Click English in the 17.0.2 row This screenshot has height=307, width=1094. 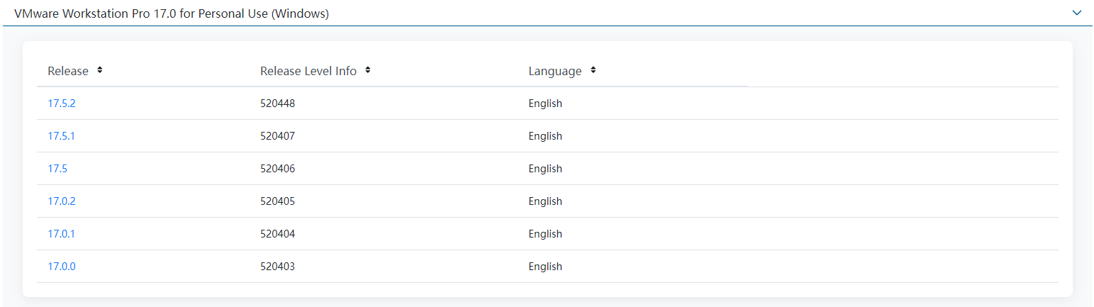545,201
